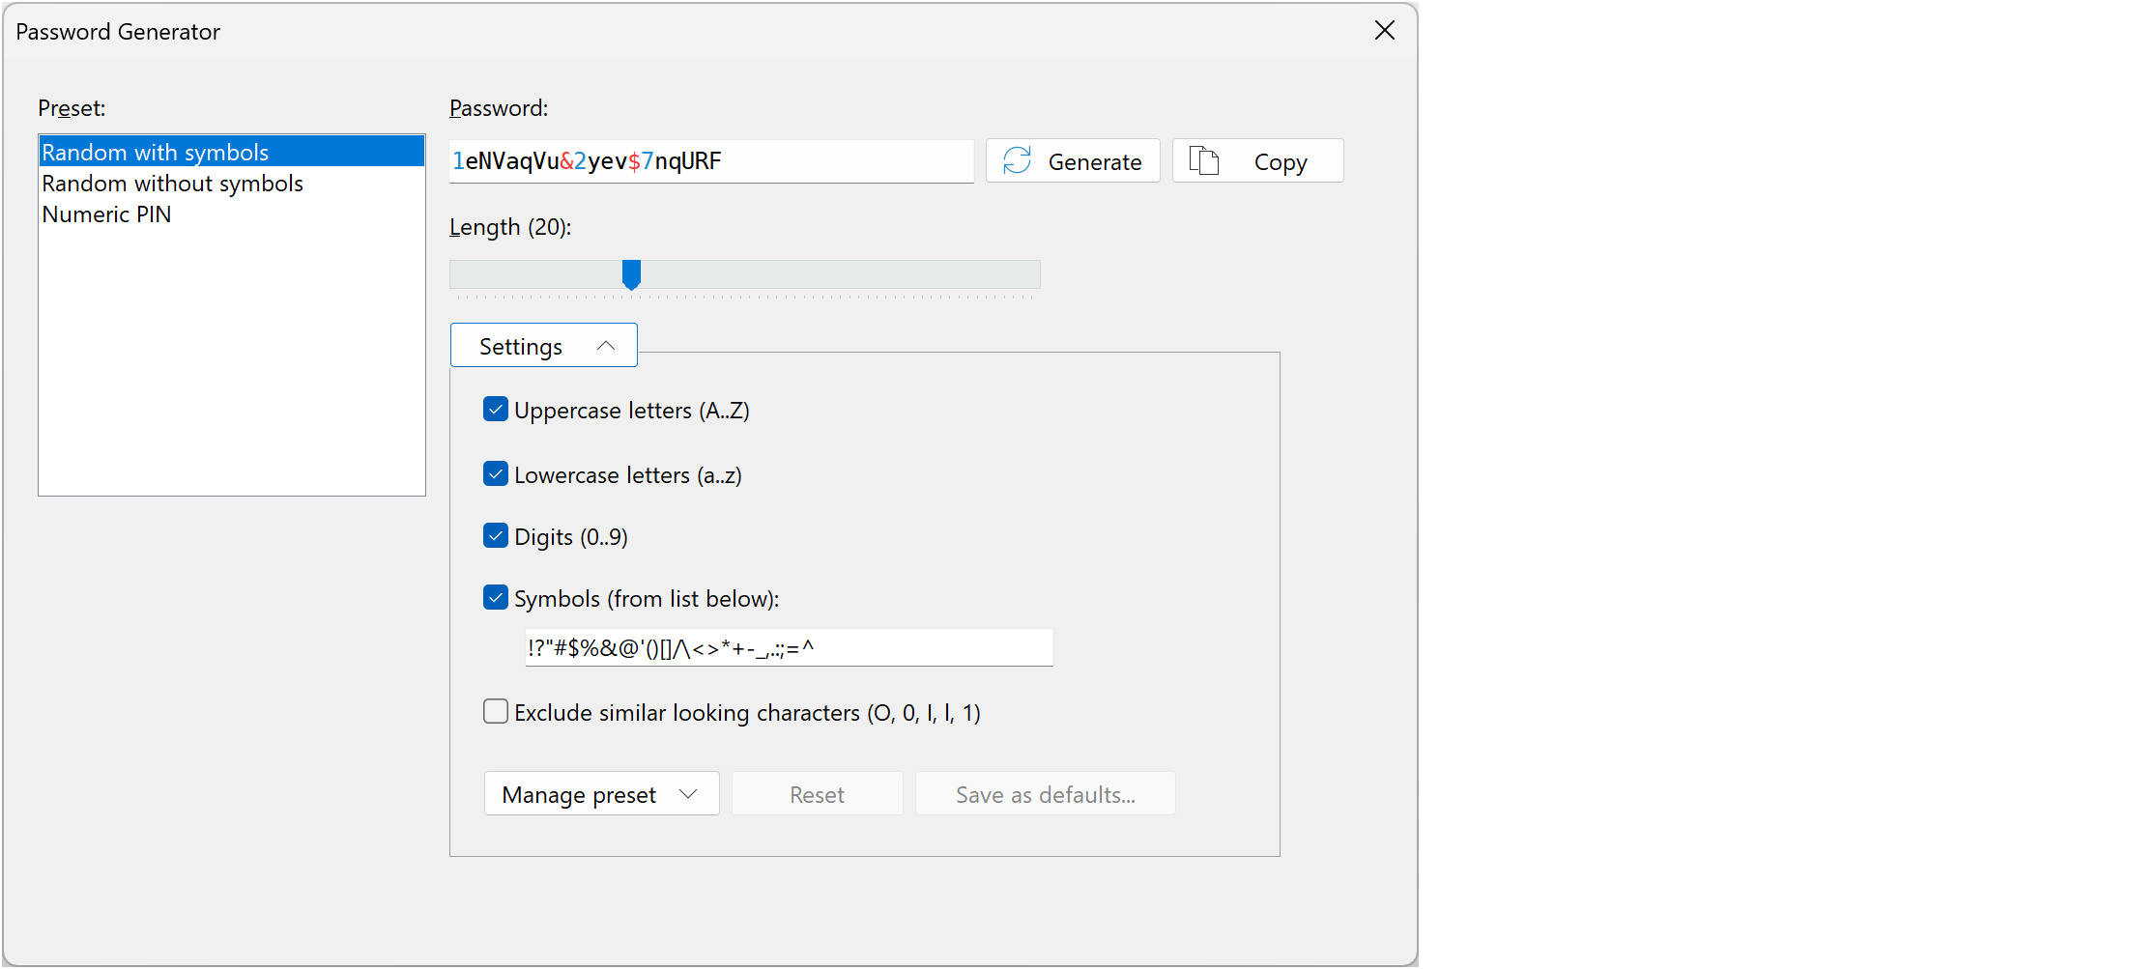Click the refresh icon on Generate button
This screenshot has width=2131, height=969.
1017,160
